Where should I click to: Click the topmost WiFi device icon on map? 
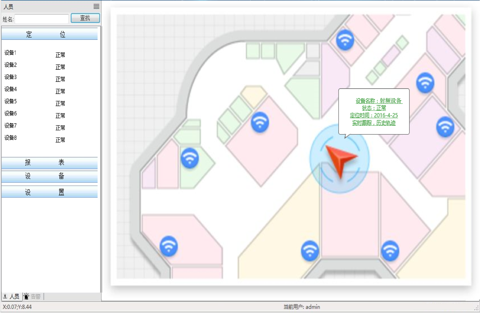coord(345,40)
